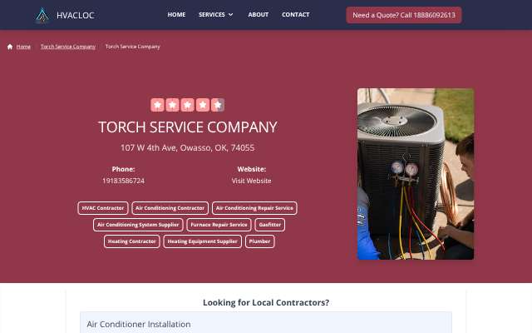
Task: Click the second rating star
Action: tap(172, 105)
